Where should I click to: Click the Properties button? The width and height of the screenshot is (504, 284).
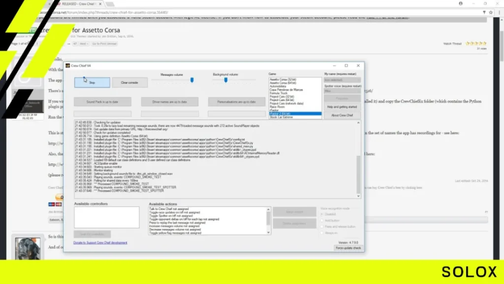tap(342, 98)
